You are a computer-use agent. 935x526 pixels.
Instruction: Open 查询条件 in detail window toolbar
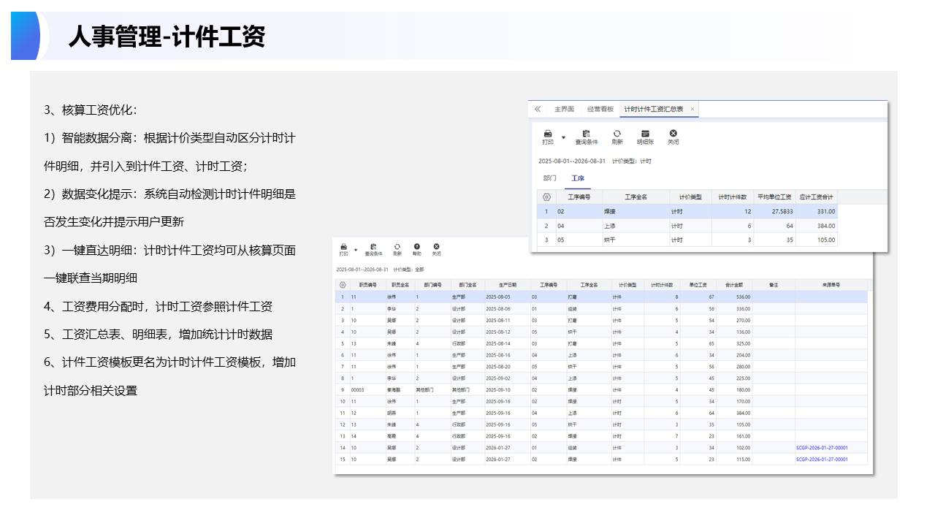coord(373,247)
